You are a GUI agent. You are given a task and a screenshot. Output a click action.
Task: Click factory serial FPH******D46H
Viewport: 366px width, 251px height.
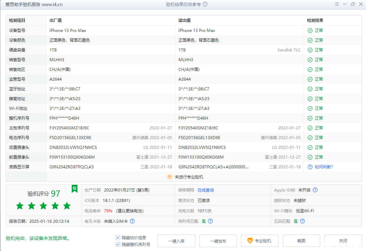(x=64, y=118)
